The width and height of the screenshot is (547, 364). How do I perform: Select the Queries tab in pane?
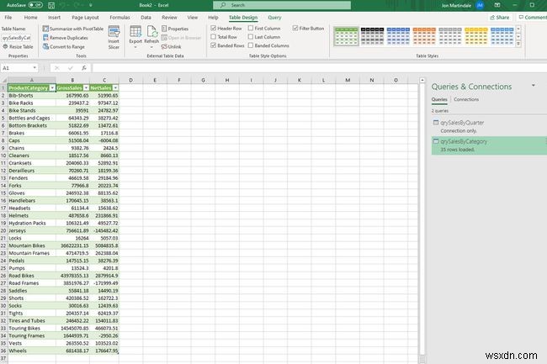pyautogui.click(x=439, y=99)
